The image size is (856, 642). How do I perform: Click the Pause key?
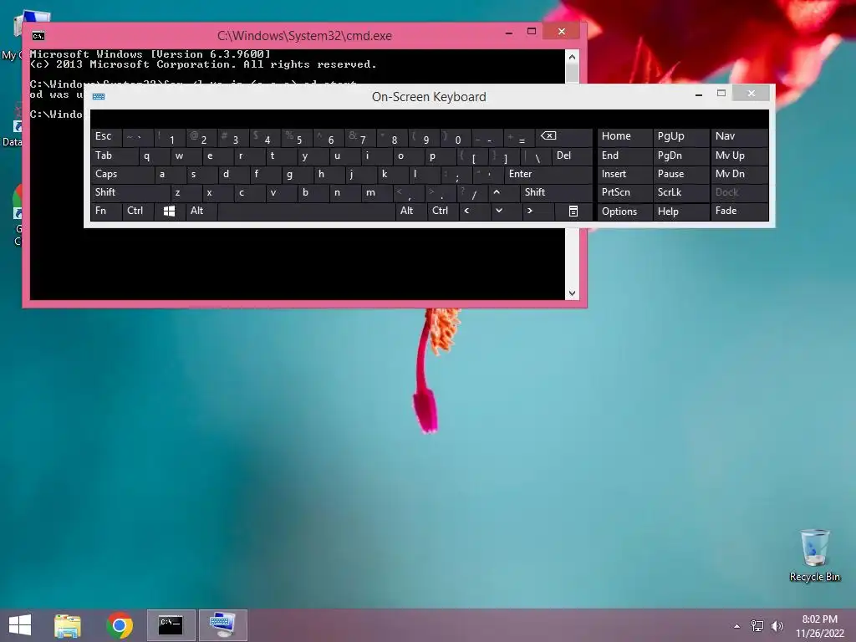pyautogui.click(x=680, y=174)
